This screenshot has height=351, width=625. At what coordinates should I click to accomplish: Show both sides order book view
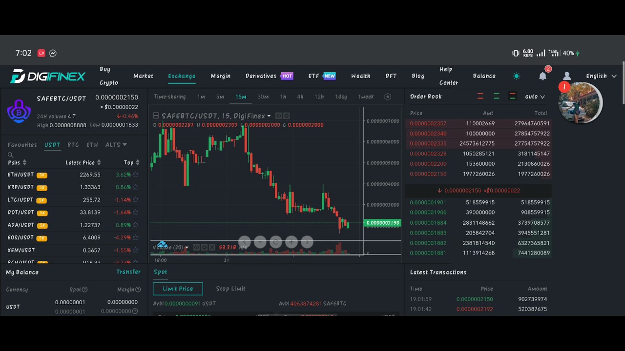tap(512, 97)
